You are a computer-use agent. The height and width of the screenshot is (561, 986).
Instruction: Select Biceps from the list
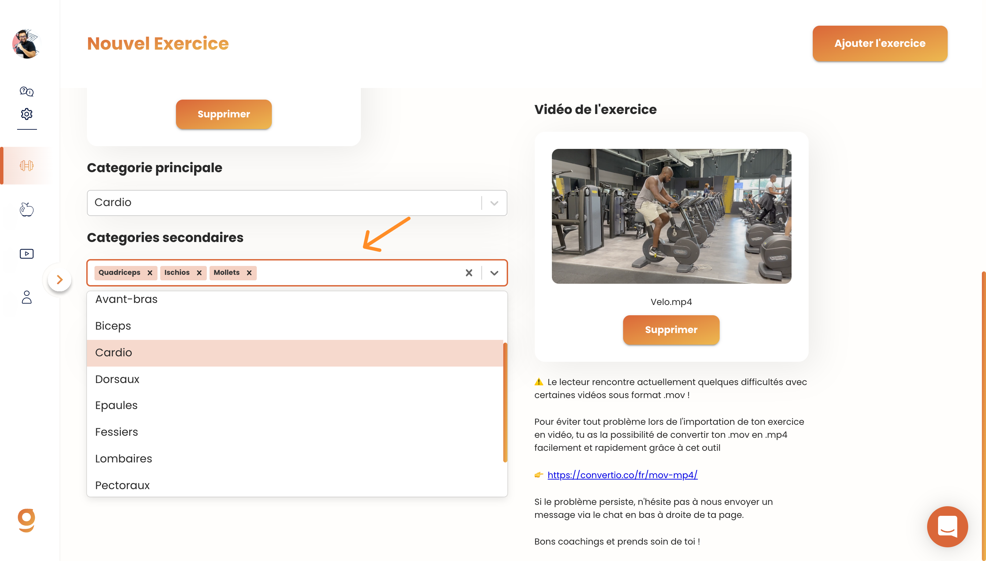[295, 326]
